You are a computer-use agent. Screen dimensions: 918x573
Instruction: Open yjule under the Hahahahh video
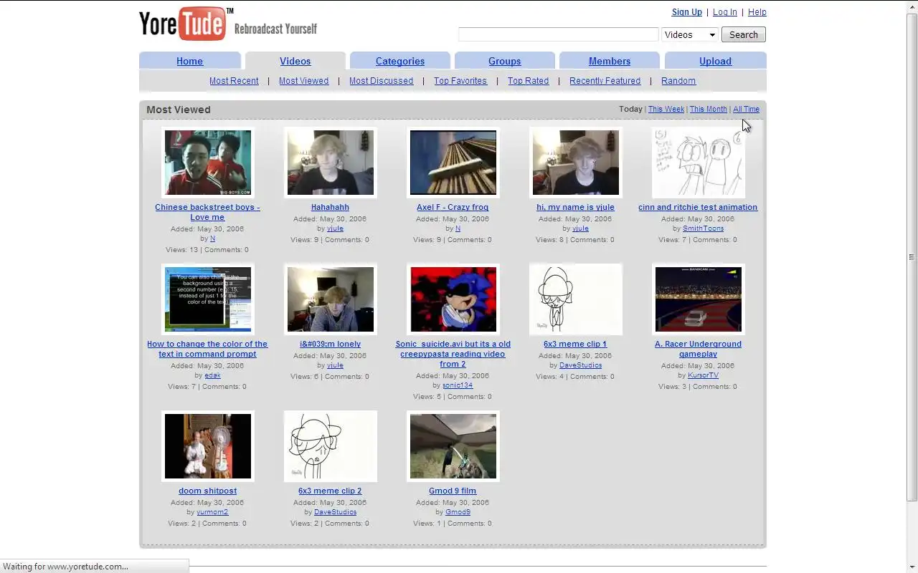[335, 228]
